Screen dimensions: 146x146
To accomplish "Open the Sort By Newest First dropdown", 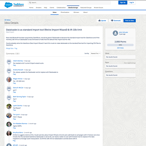I will click(x=95, y=53).
